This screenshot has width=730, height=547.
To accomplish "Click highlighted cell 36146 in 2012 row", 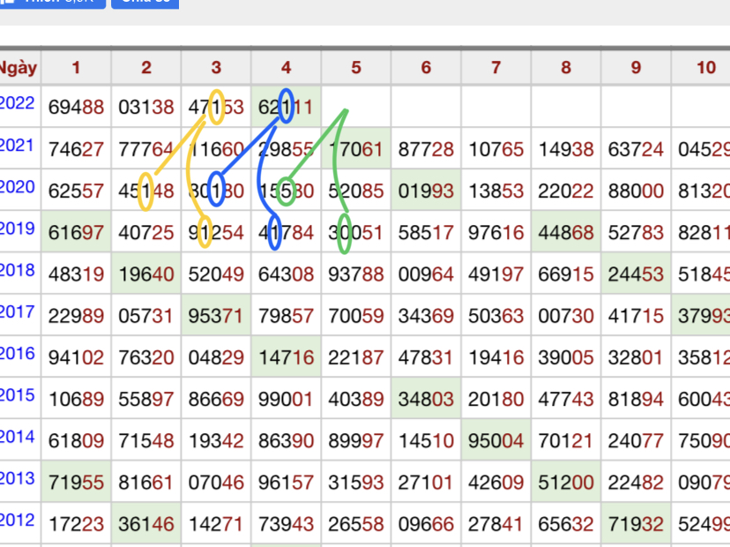I will [x=146, y=525].
